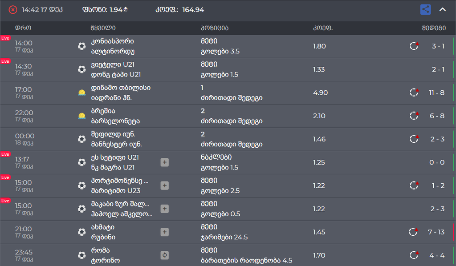The height and width of the screenshot is (266, 456).
Task: Click odds value 1.80
Action: tap(319, 46)
